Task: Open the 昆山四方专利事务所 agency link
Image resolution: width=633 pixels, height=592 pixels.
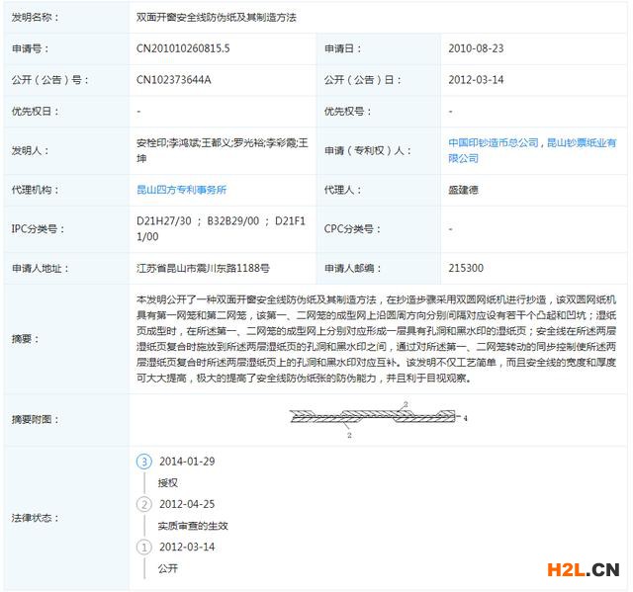Action: point(181,190)
